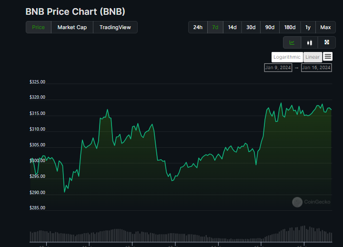343x247 pixels.
Task: Click the $325.00 axis label
Action: point(38,82)
